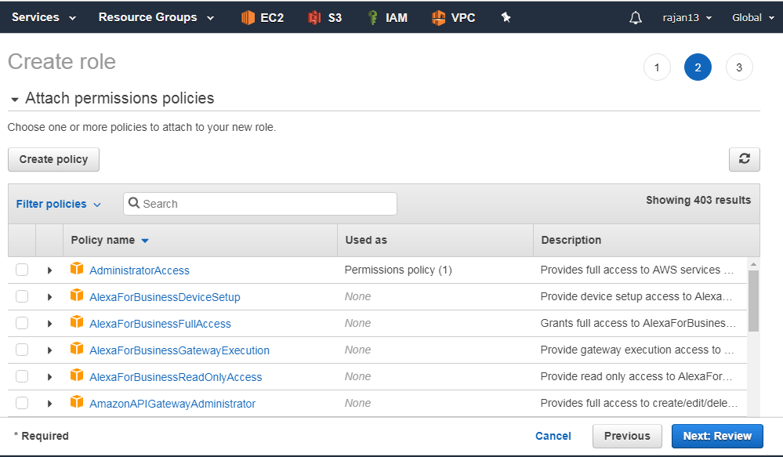Expand the AdministratorAccess policy details
The width and height of the screenshot is (783, 457).
[x=49, y=270]
